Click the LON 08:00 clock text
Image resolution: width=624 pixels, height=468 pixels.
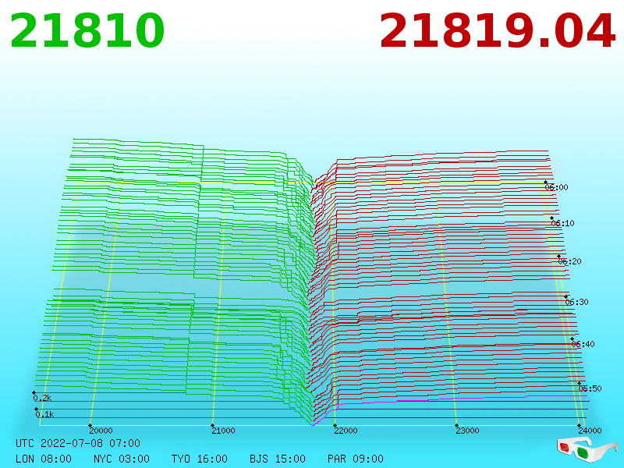click(44, 459)
